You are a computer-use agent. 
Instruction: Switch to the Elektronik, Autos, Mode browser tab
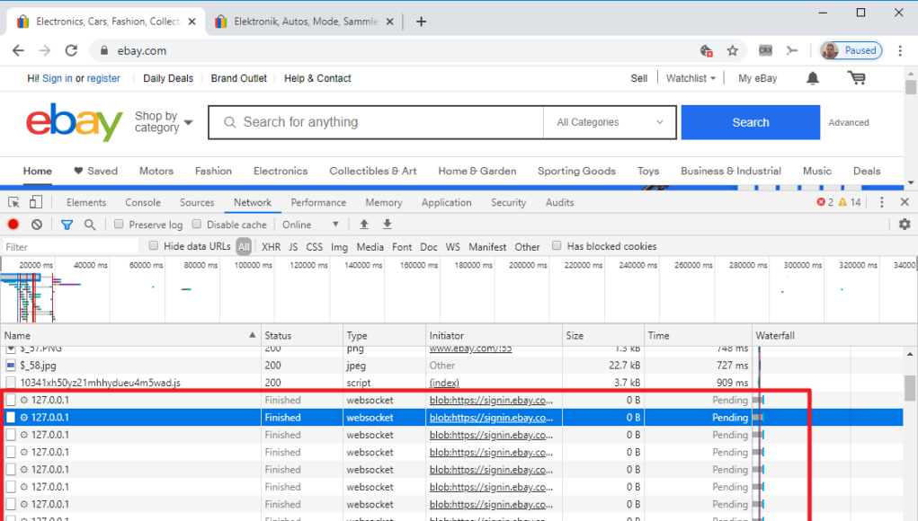tap(305, 22)
